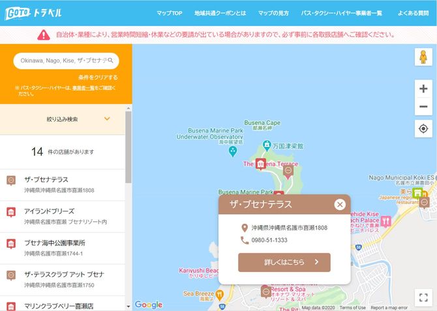Click the list scrollbar down arrow

128,306
